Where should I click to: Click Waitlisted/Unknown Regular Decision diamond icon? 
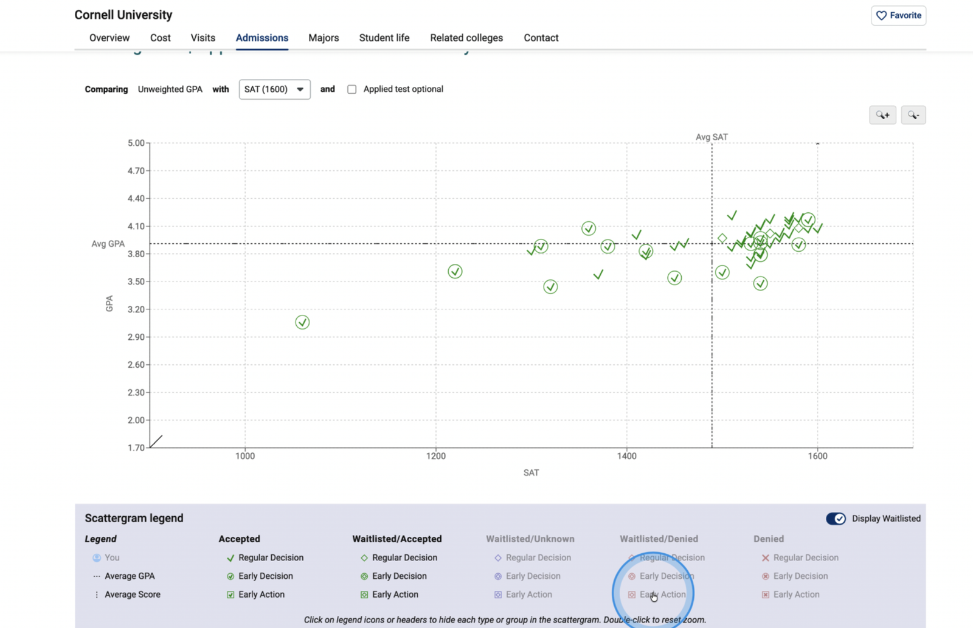[x=498, y=557]
